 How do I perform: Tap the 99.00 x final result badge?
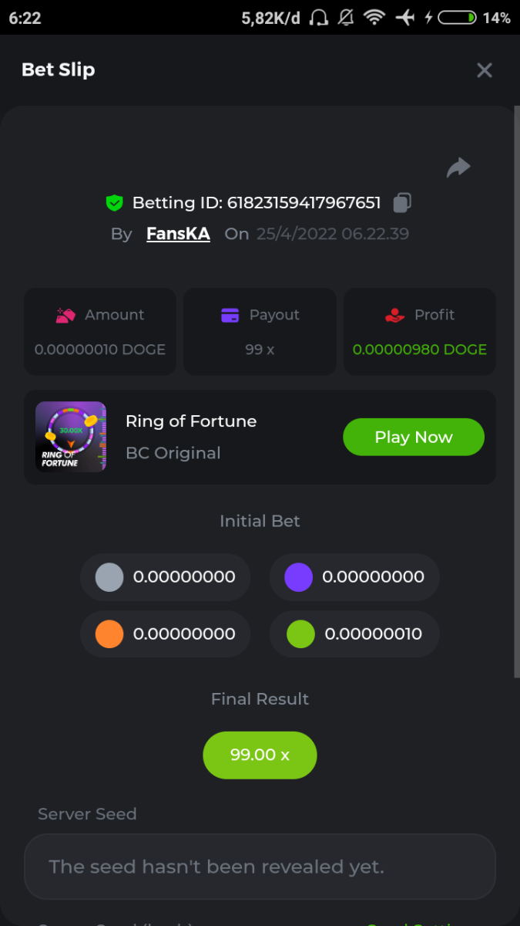(260, 755)
